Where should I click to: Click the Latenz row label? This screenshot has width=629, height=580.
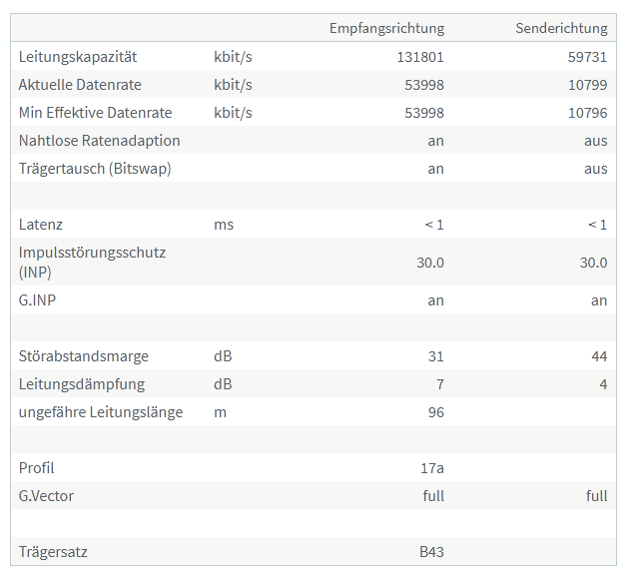[x=41, y=225]
